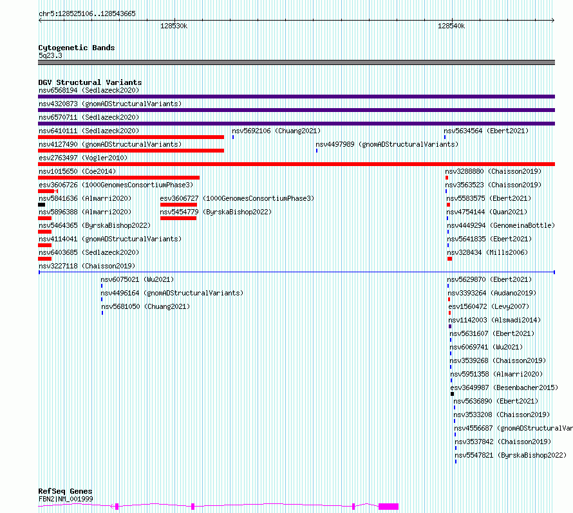Select esv1560472 (Levy2007) label
573x513 pixels.
pos(489,306)
